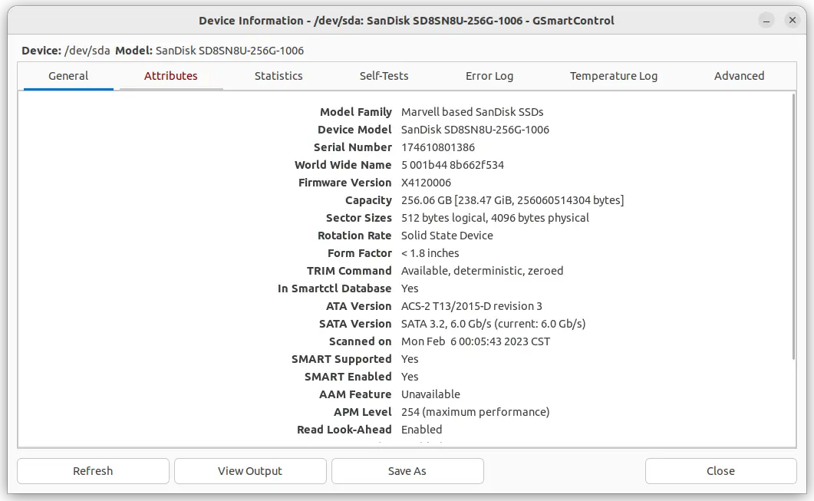Open the Attributes tab

tap(171, 76)
